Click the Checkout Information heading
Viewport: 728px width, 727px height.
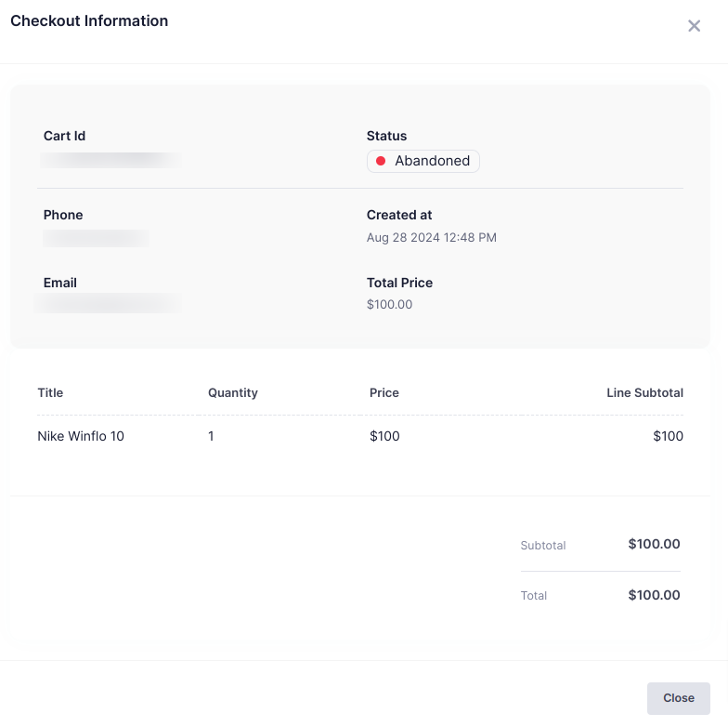(89, 20)
